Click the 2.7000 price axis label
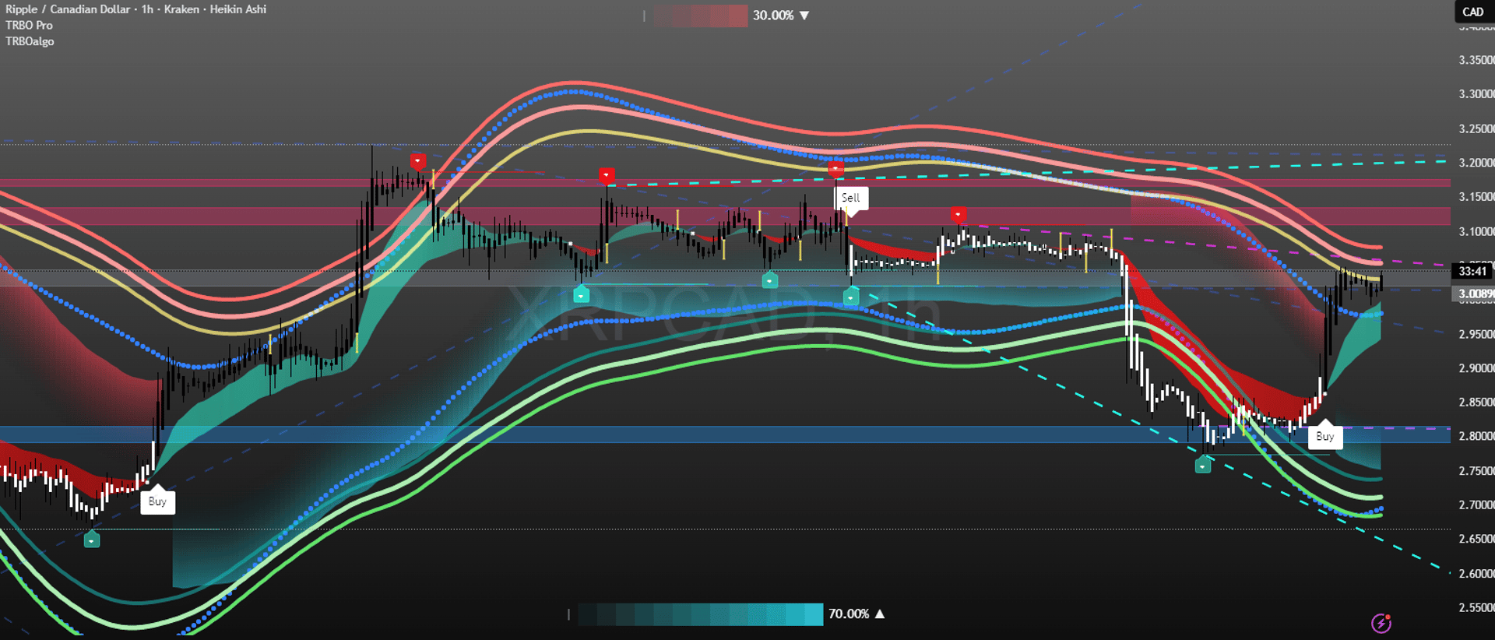This screenshot has height=640, width=1495. 1476,505
